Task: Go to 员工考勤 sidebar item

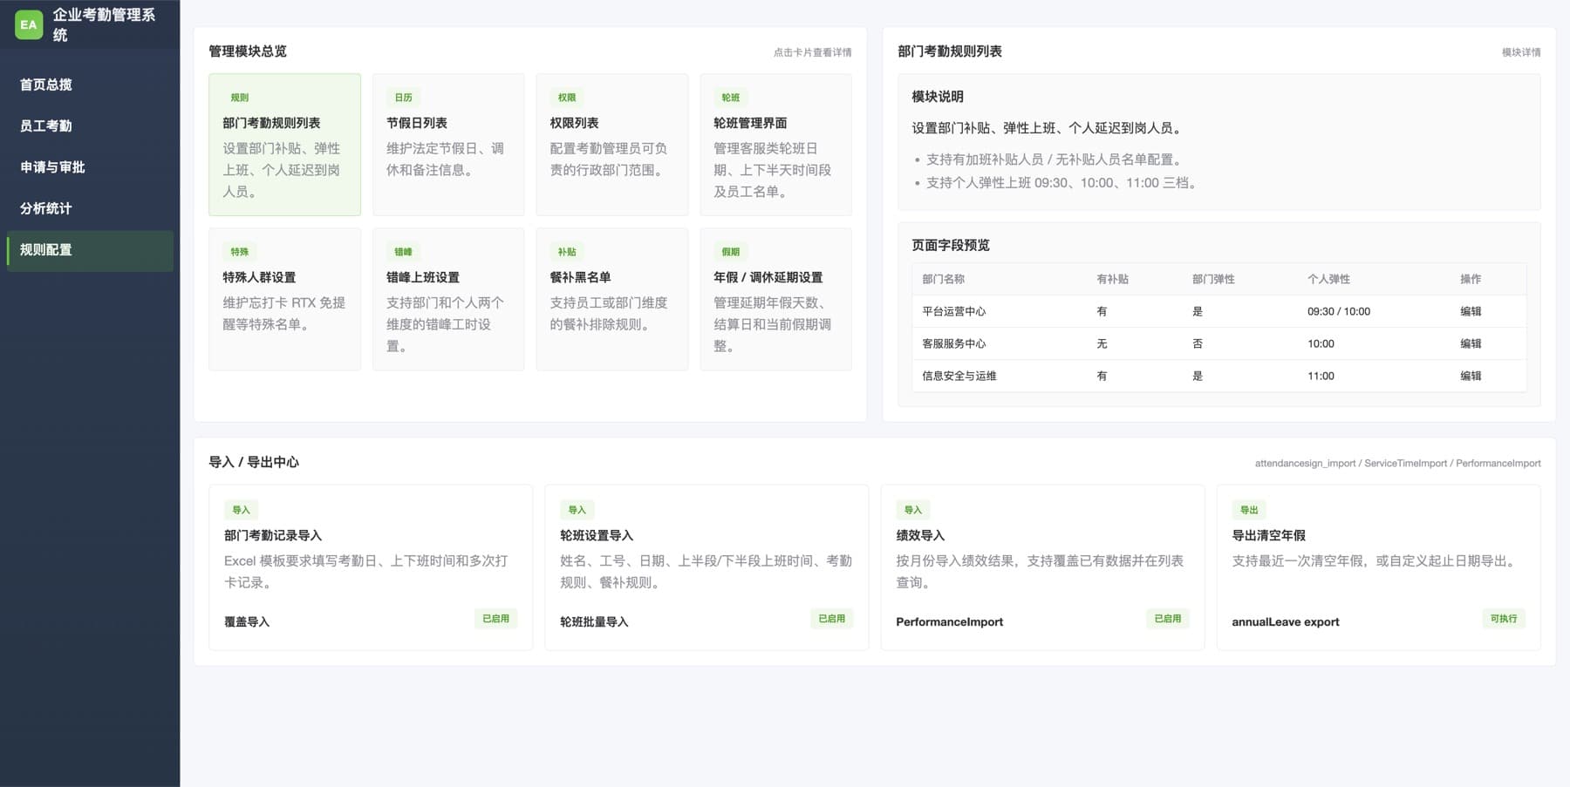Action: [90, 126]
